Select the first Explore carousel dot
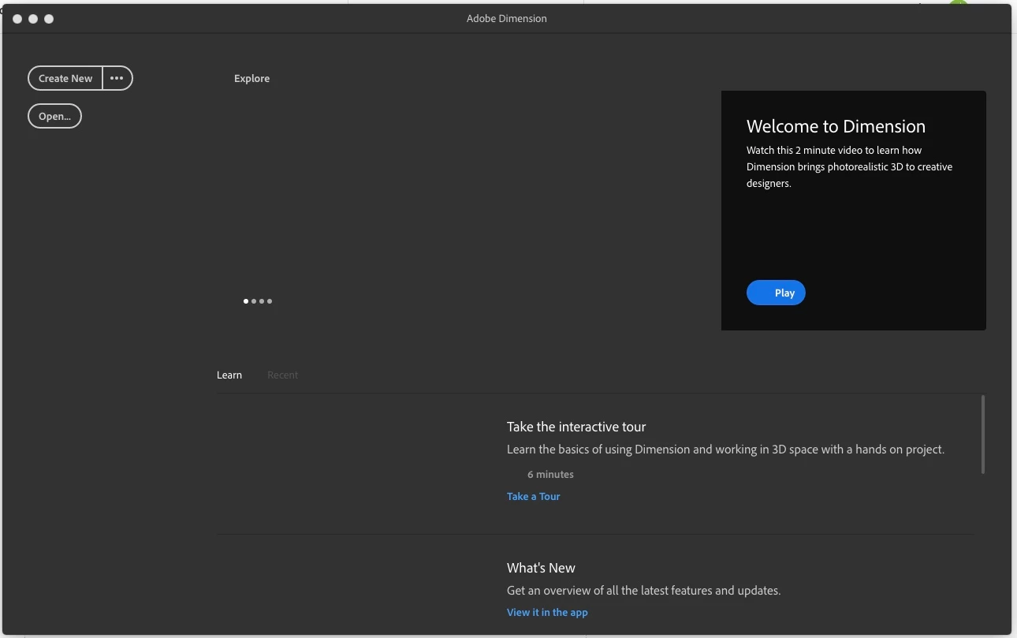Viewport: 1017px width, 638px height. click(x=246, y=301)
